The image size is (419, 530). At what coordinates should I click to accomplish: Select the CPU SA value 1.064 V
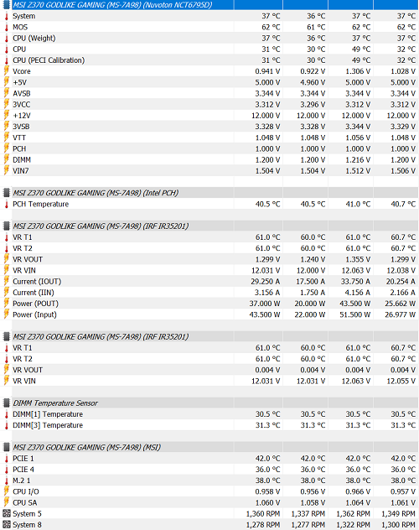tap(358, 502)
